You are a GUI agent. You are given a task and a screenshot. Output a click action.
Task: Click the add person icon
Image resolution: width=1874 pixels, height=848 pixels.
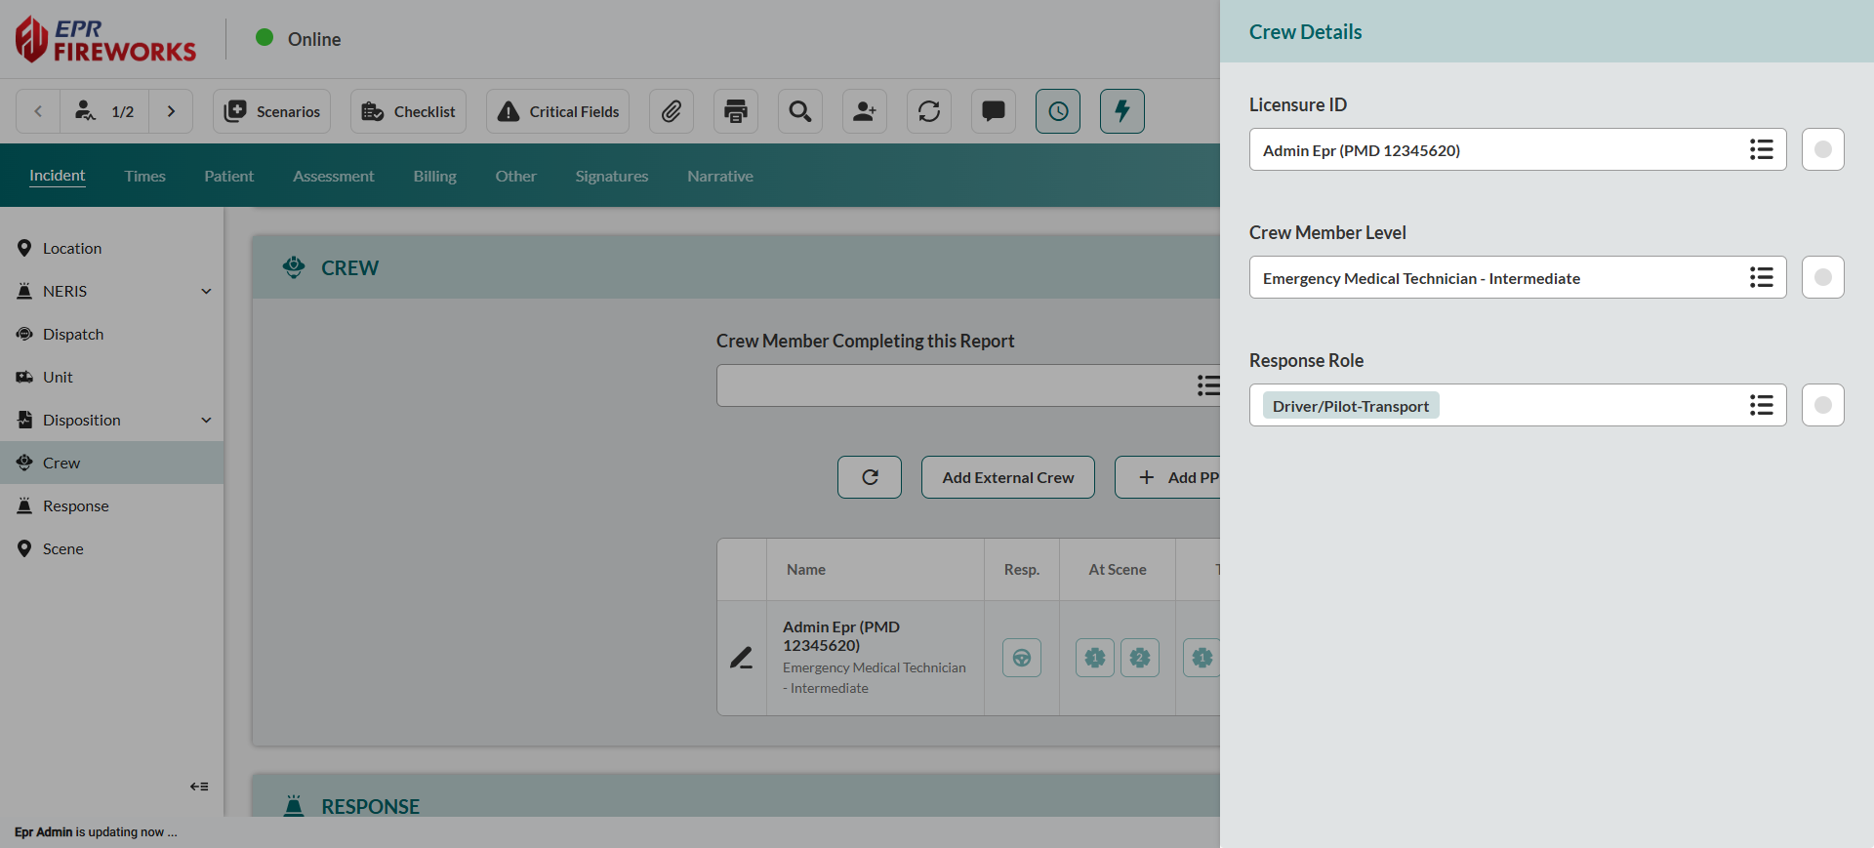pyautogui.click(x=865, y=111)
